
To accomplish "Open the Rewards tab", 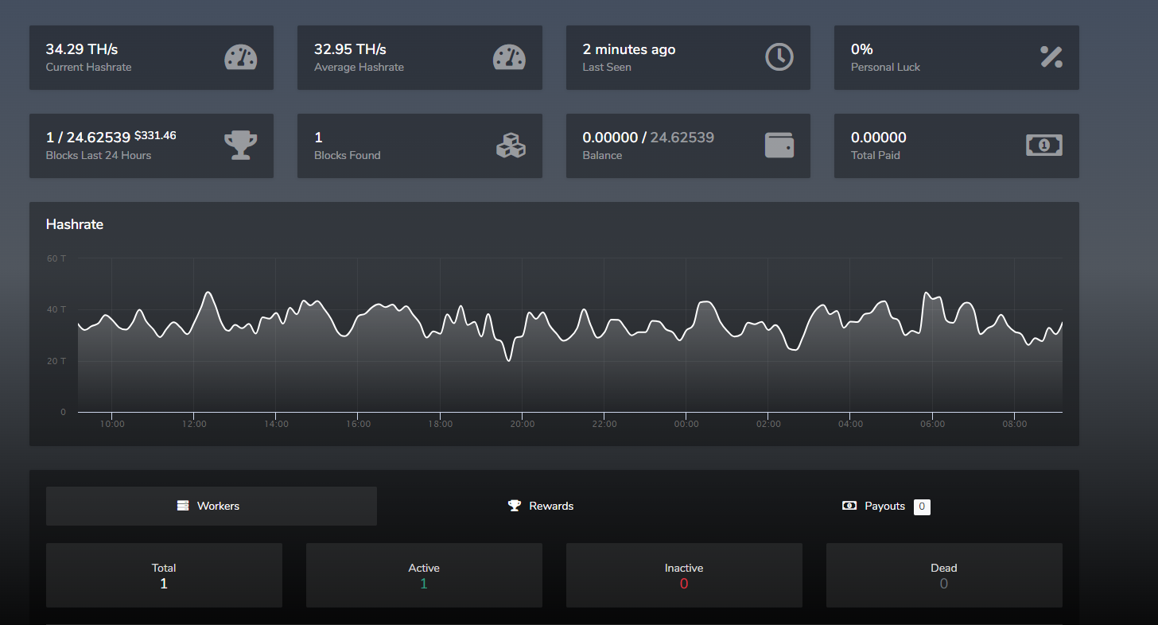I will tap(541, 506).
